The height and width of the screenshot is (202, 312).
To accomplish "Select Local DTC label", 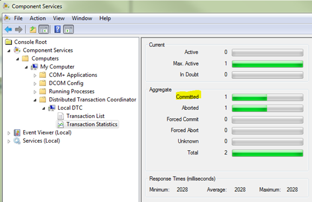I will pos(70,107).
